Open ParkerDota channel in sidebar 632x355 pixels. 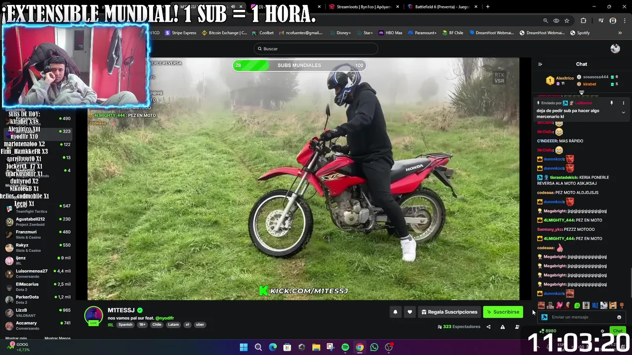pos(38,299)
